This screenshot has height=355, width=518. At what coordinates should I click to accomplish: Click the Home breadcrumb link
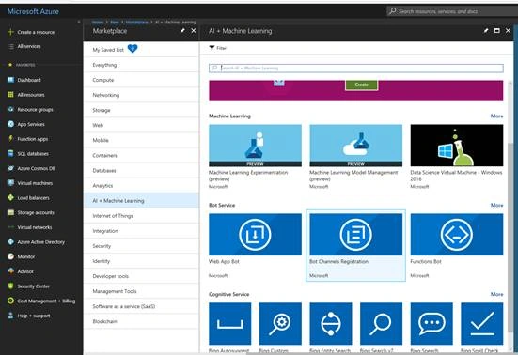point(98,23)
